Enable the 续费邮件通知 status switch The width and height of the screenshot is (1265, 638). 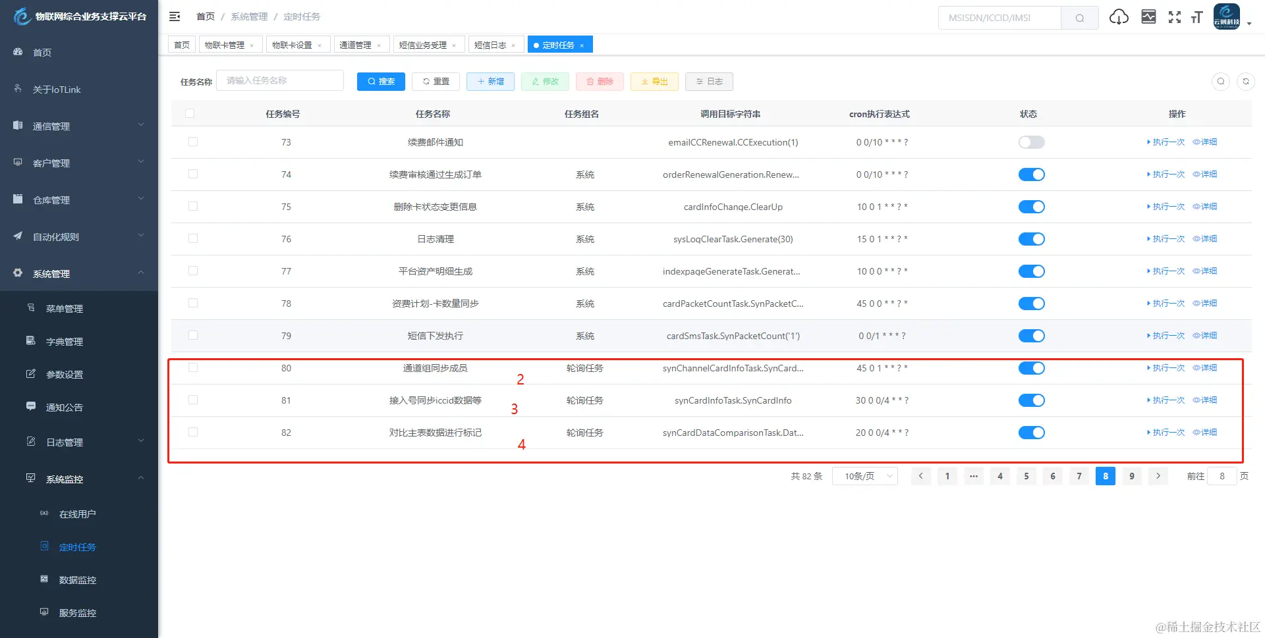click(x=1032, y=142)
